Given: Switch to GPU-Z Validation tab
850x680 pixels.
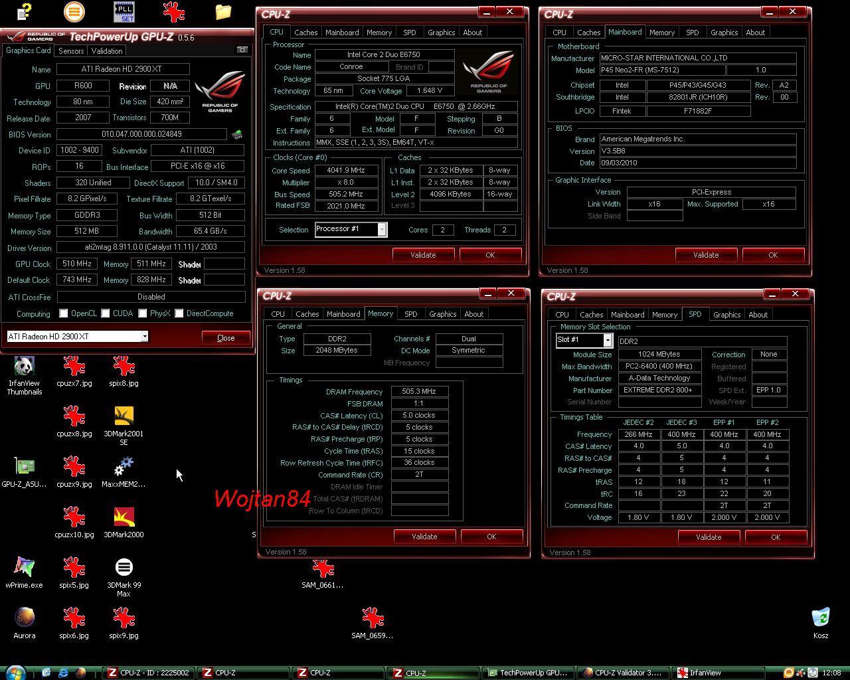Looking at the screenshot, I should tap(107, 50).
